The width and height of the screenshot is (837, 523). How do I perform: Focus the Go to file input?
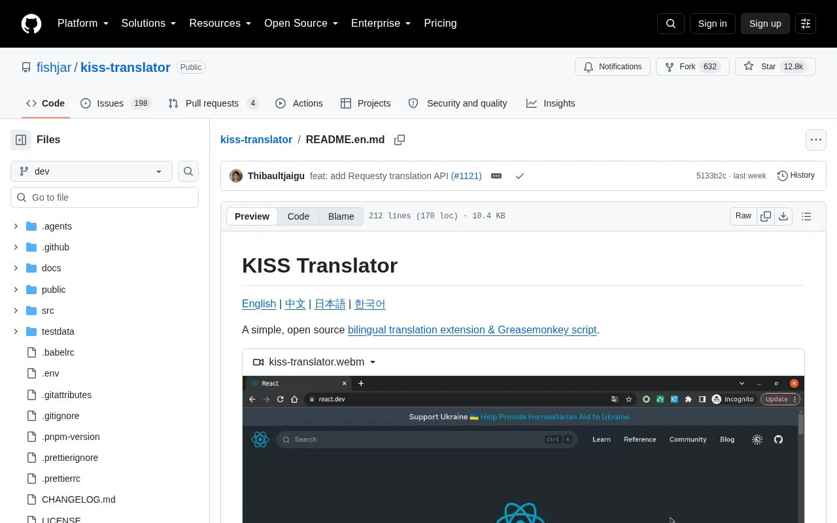point(105,197)
